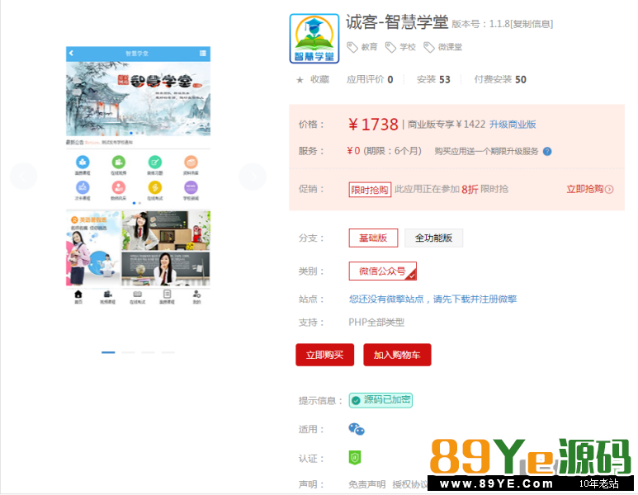Click the blue 次卡课程 circle icon
The height and width of the screenshot is (495, 638).
(x=83, y=187)
